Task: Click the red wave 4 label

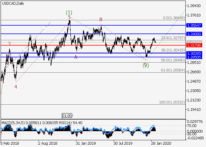Action: [16, 87]
